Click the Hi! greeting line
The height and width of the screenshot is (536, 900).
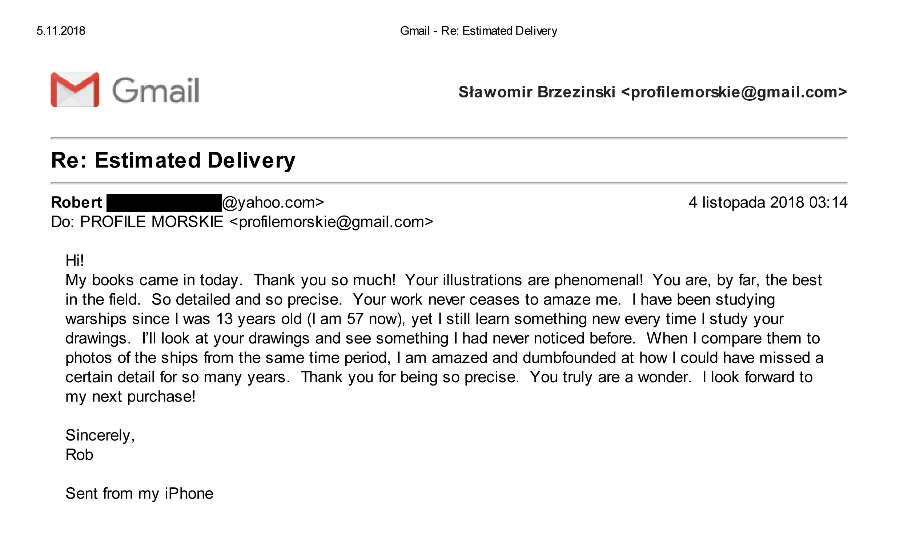(x=75, y=261)
